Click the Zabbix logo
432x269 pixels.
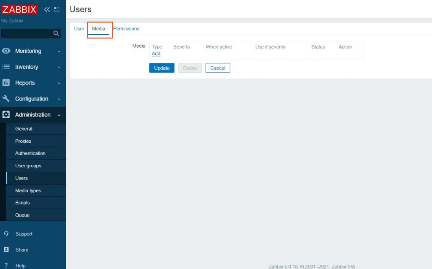pyautogui.click(x=19, y=10)
